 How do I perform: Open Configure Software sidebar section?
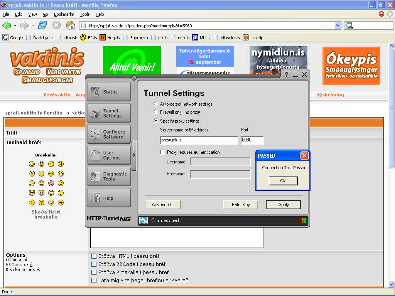[x=109, y=135]
